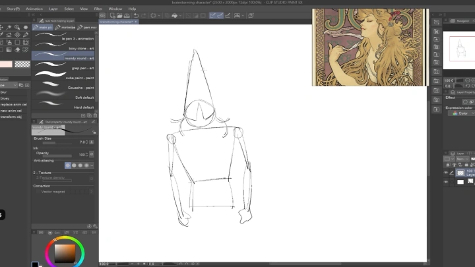Select Soft default brush
The height and width of the screenshot is (267, 475).
pos(63,96)
